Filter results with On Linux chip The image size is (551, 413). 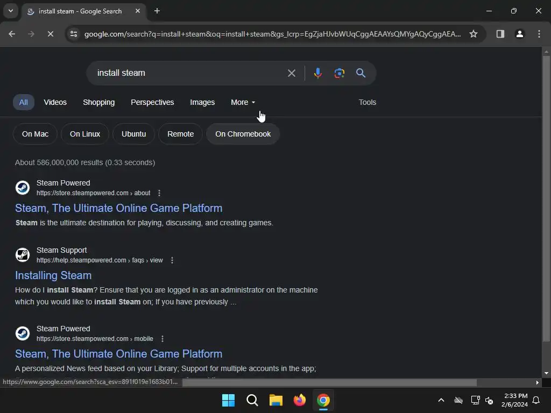84,134
